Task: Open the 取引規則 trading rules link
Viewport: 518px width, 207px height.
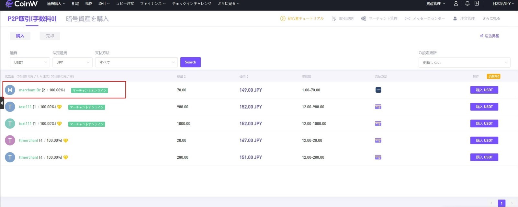Action: [343, 18]
